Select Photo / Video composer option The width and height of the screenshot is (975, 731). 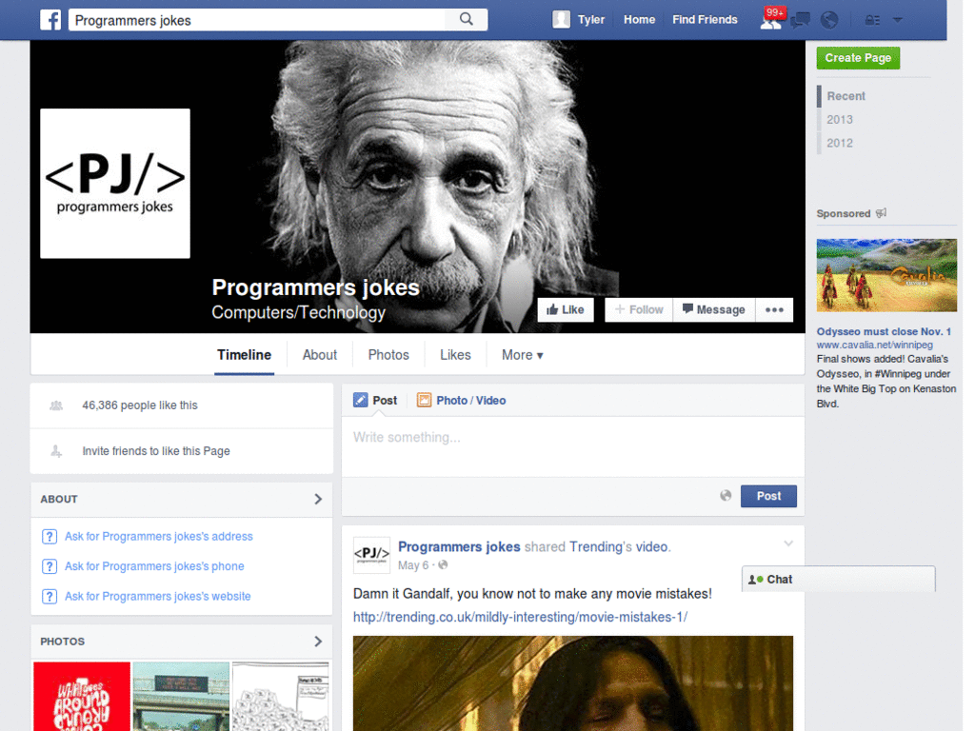point(461,401)
